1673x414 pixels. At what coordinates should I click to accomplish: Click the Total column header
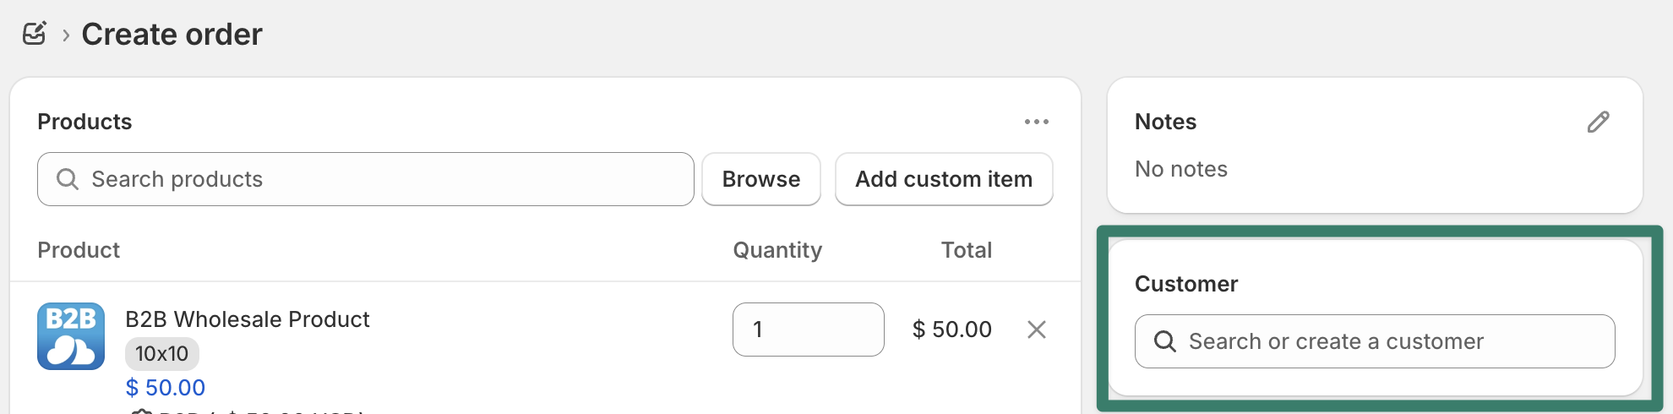click(967, 250)
